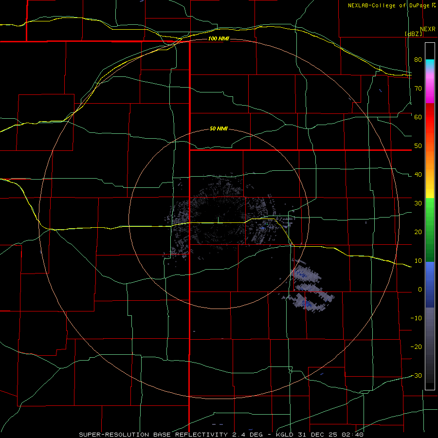Screen dimensions: 438x438
Task: Click the 50 NMI range ring label
Action: [x=219, y=129]
